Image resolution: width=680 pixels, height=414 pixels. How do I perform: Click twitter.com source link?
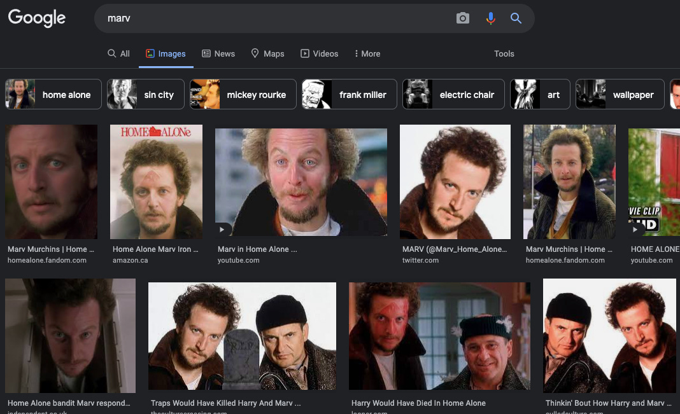click(420, 260)
